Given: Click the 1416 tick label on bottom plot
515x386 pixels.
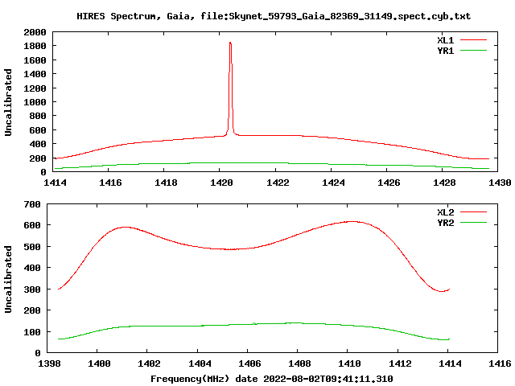Looking at the screenshot, I should click(500, 363).
